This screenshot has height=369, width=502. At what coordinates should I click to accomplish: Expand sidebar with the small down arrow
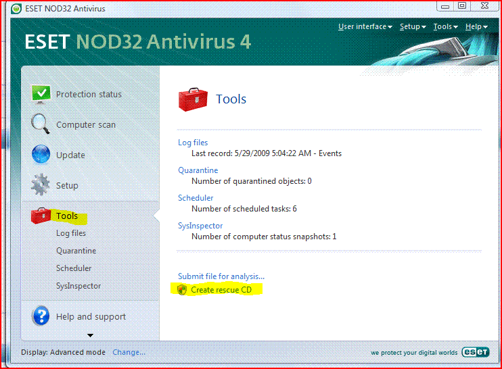(90, 335)
